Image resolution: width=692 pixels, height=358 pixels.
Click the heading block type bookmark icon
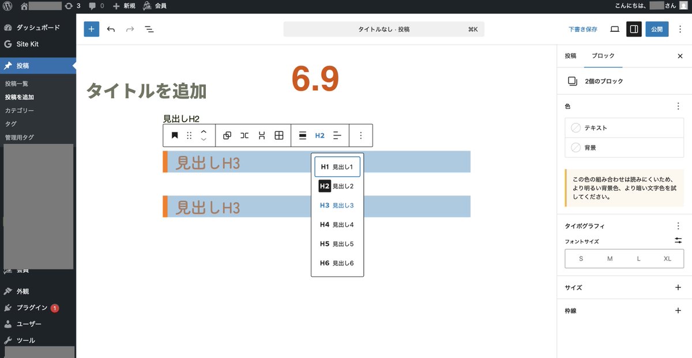coord(175,135)
